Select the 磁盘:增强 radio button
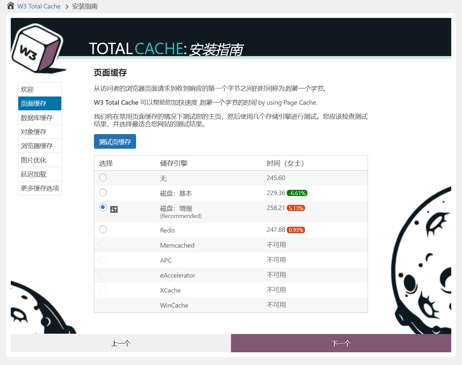 (103, 207)
